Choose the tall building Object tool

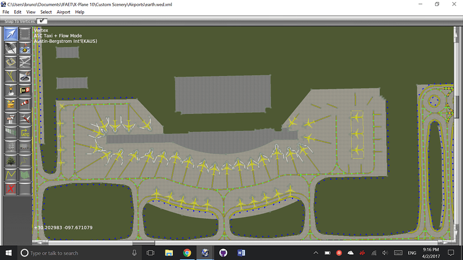pos(11,147)
